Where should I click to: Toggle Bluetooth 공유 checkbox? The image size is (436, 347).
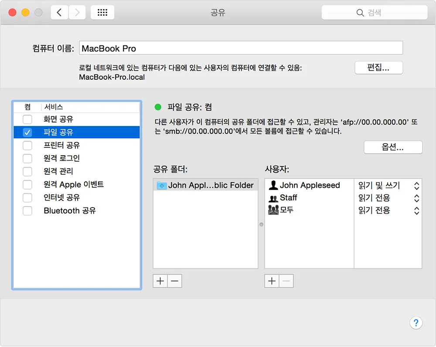click(x=27, y=211)
